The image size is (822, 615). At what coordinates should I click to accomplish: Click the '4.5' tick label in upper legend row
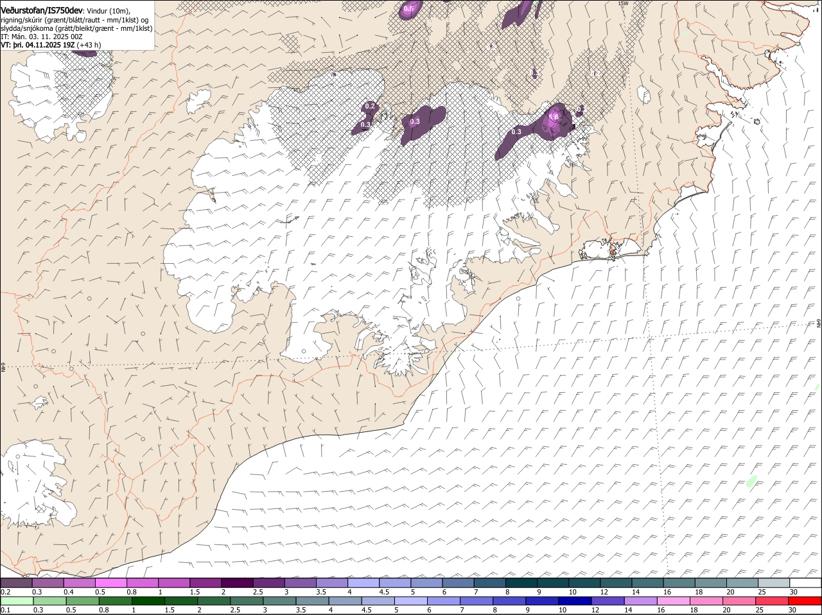tap(385, 592)
